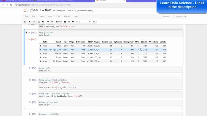Click the drop_duplicates code cell
The width and height of the screenshot is (207, 116).
click(110, 95)
